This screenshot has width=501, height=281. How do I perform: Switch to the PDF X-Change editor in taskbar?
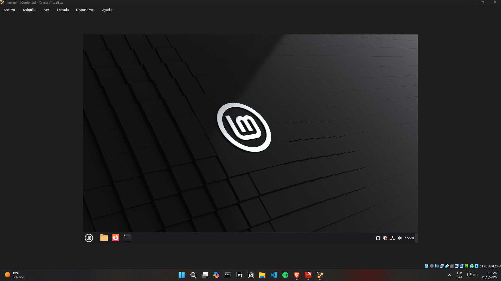coord(308,275)
